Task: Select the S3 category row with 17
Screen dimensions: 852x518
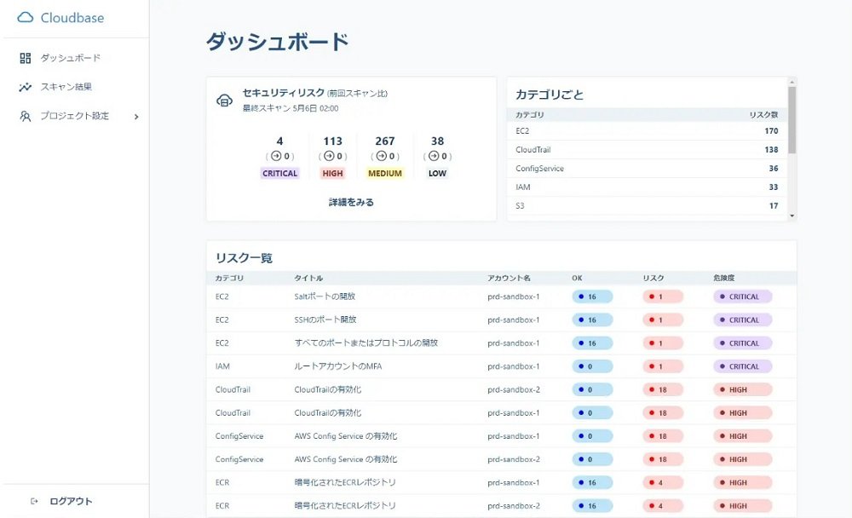Action: [648, 205]
